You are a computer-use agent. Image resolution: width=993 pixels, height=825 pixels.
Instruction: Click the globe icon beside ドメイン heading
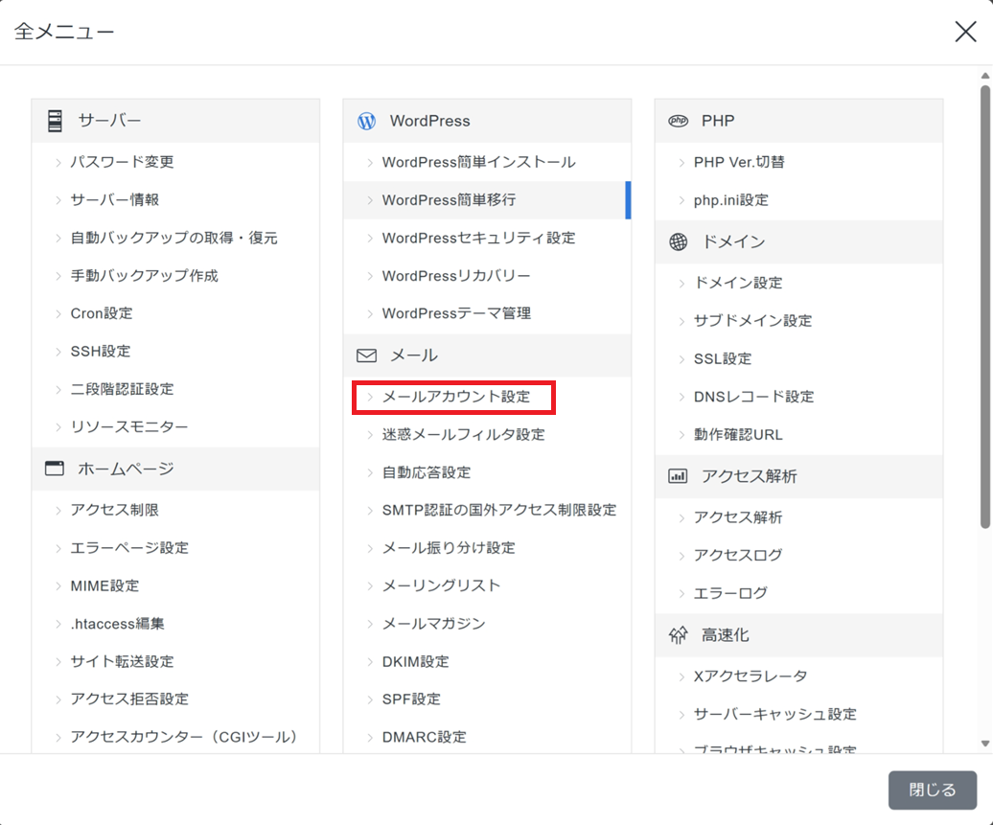(x=679, y=241)
